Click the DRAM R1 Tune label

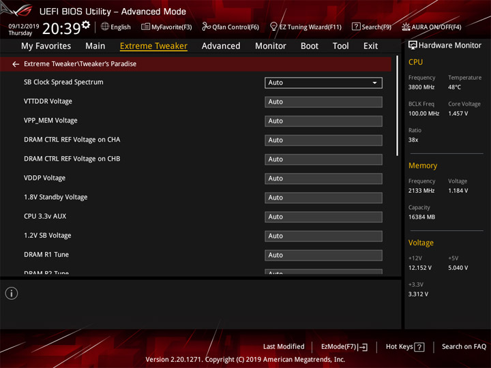tap(46, 254)
